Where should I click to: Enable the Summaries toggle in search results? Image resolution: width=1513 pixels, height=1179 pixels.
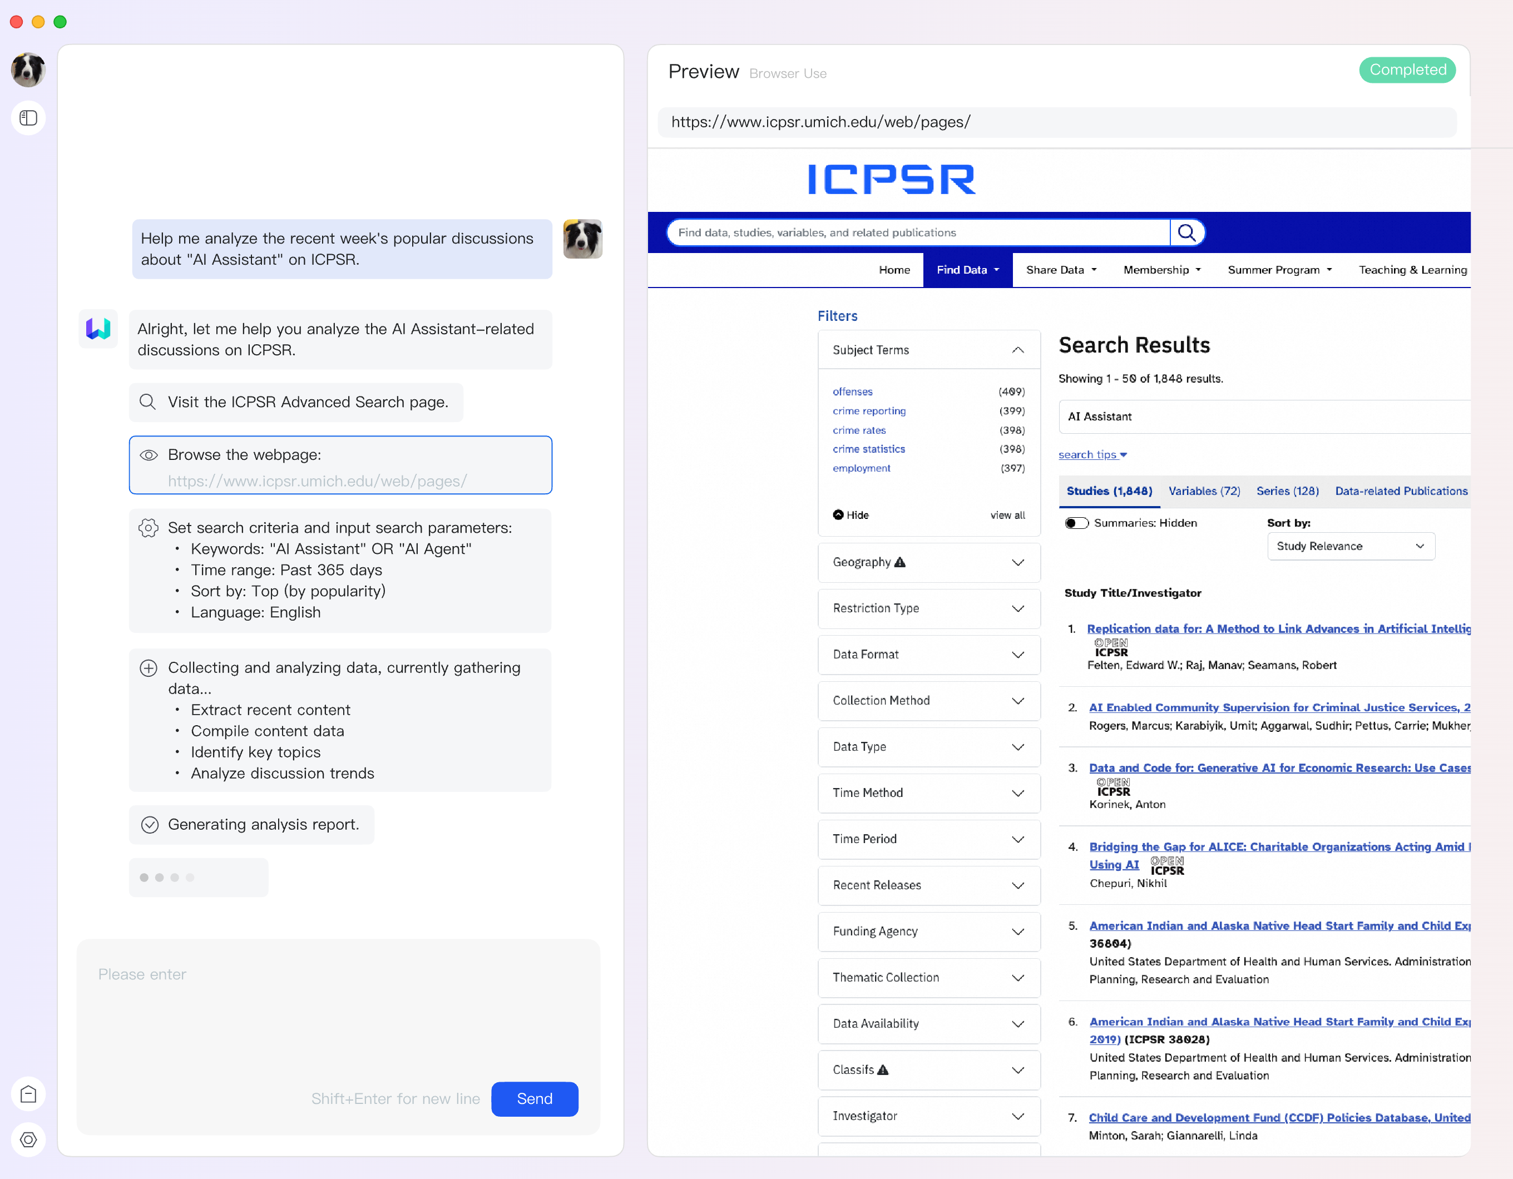point(1076,523)
